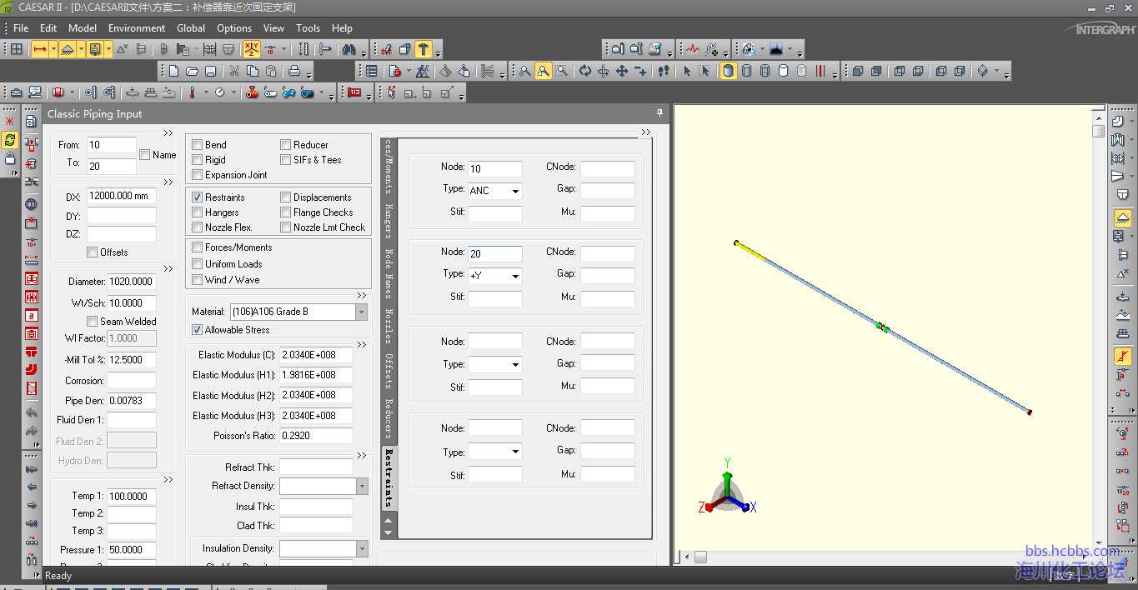Select the Orbit rotate view icon
Viewport: 1138px width, 590px height.
585,72
